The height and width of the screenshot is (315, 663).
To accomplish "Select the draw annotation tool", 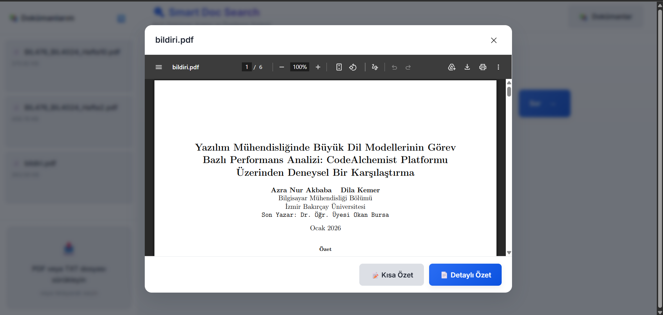I will (375, 67).
